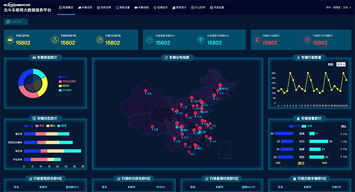Click the 注销 logout link

pyautogui.click(x=345, y=8)
